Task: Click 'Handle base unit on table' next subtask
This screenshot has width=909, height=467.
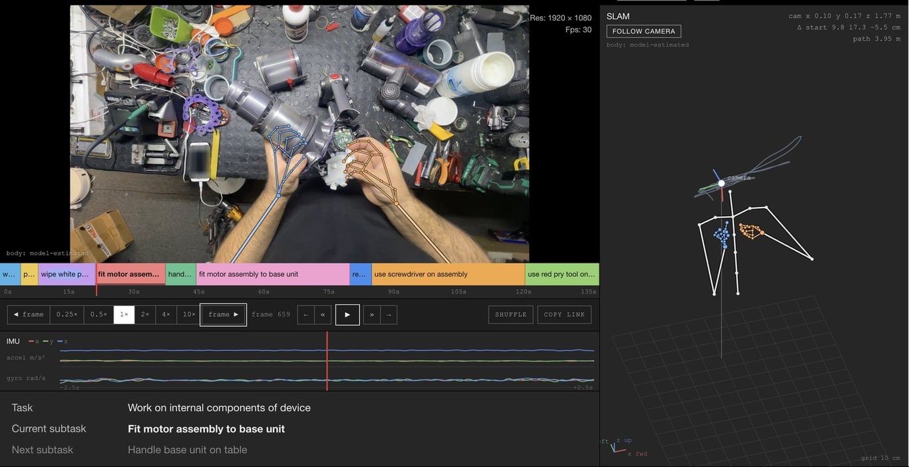Action: pos(188,450)
